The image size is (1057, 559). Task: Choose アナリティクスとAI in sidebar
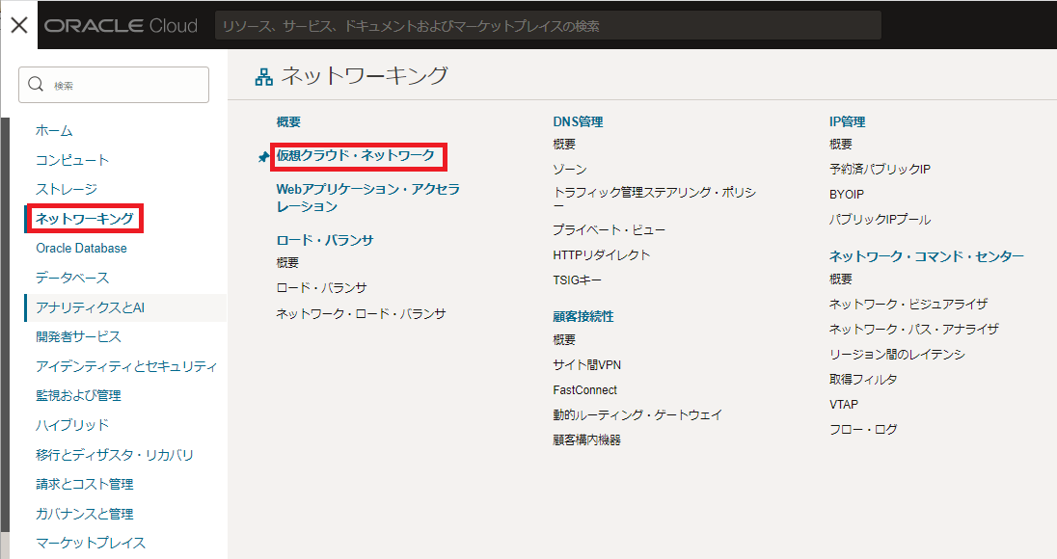coord(91,307)
